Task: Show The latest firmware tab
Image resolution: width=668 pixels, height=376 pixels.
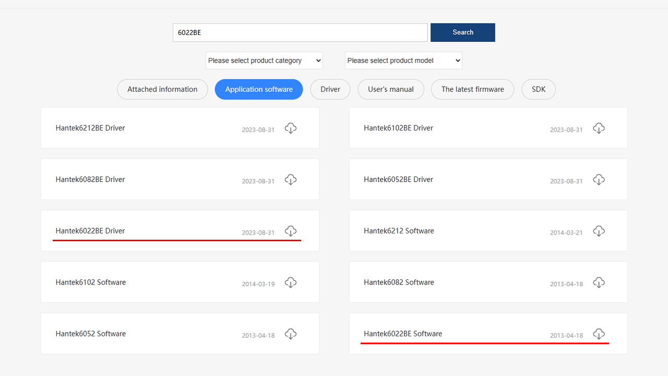Action: (x=473, y=89)
